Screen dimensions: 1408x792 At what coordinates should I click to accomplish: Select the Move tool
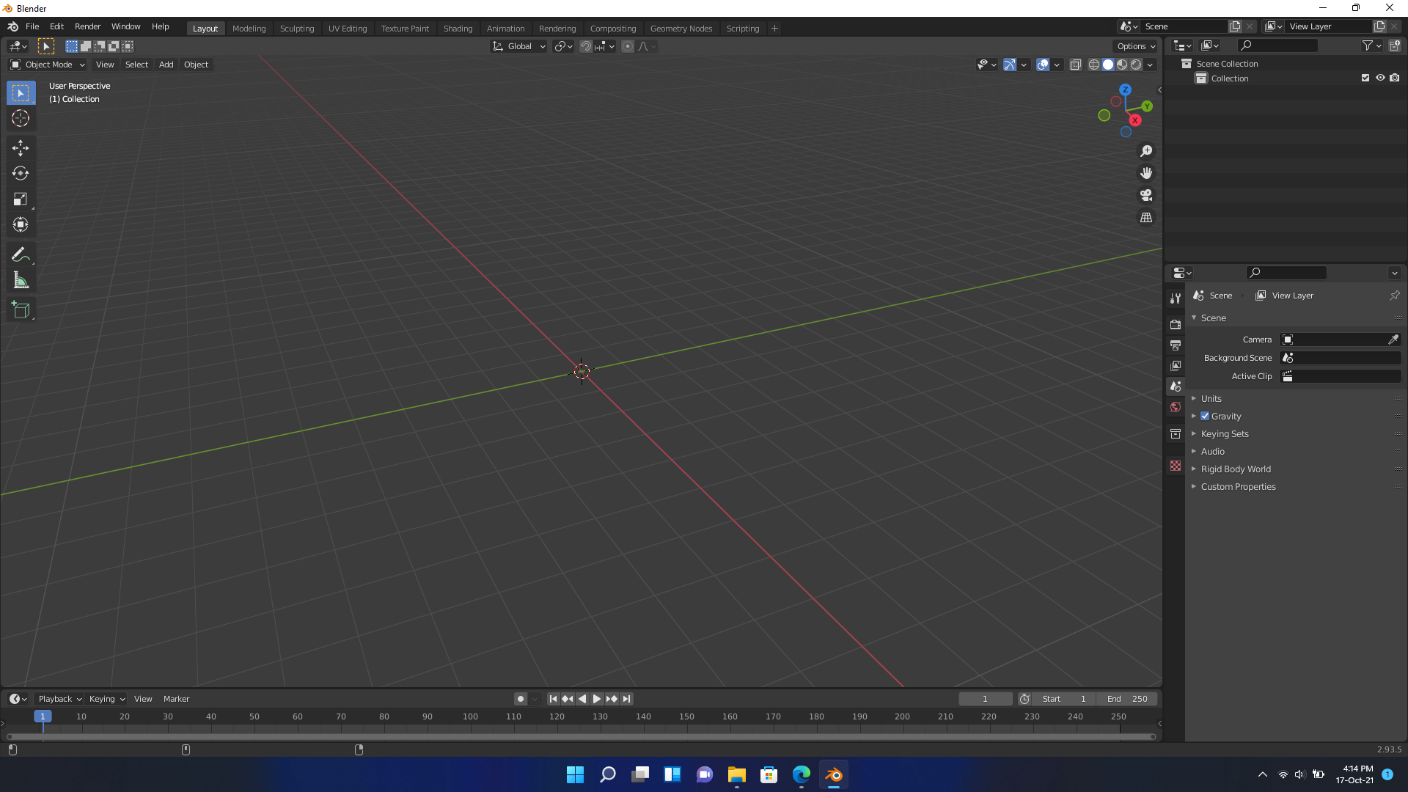[21, 148]
